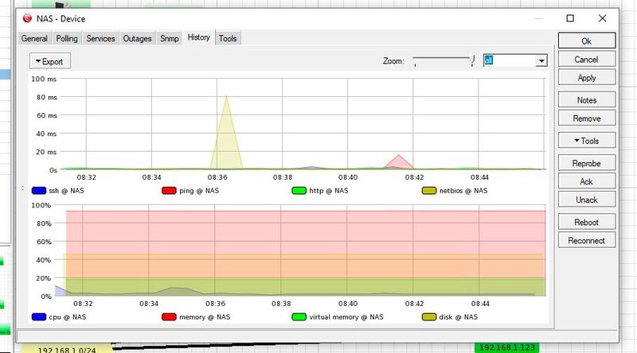Screen dimensions: 637x353
Task: Click the red NAS device window icon
Action: click(x=27, y=18)
